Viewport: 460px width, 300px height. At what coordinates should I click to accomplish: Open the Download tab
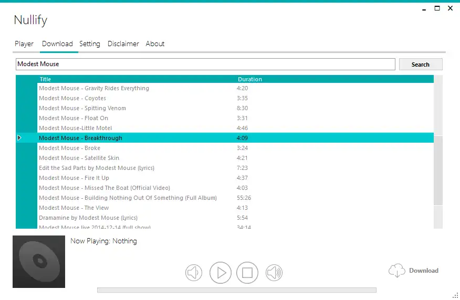58,44
